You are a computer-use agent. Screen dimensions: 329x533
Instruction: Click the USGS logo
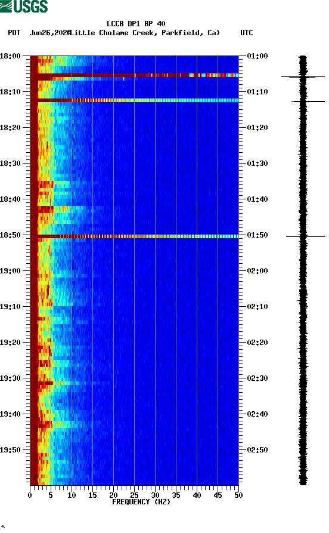pos(24,7)
